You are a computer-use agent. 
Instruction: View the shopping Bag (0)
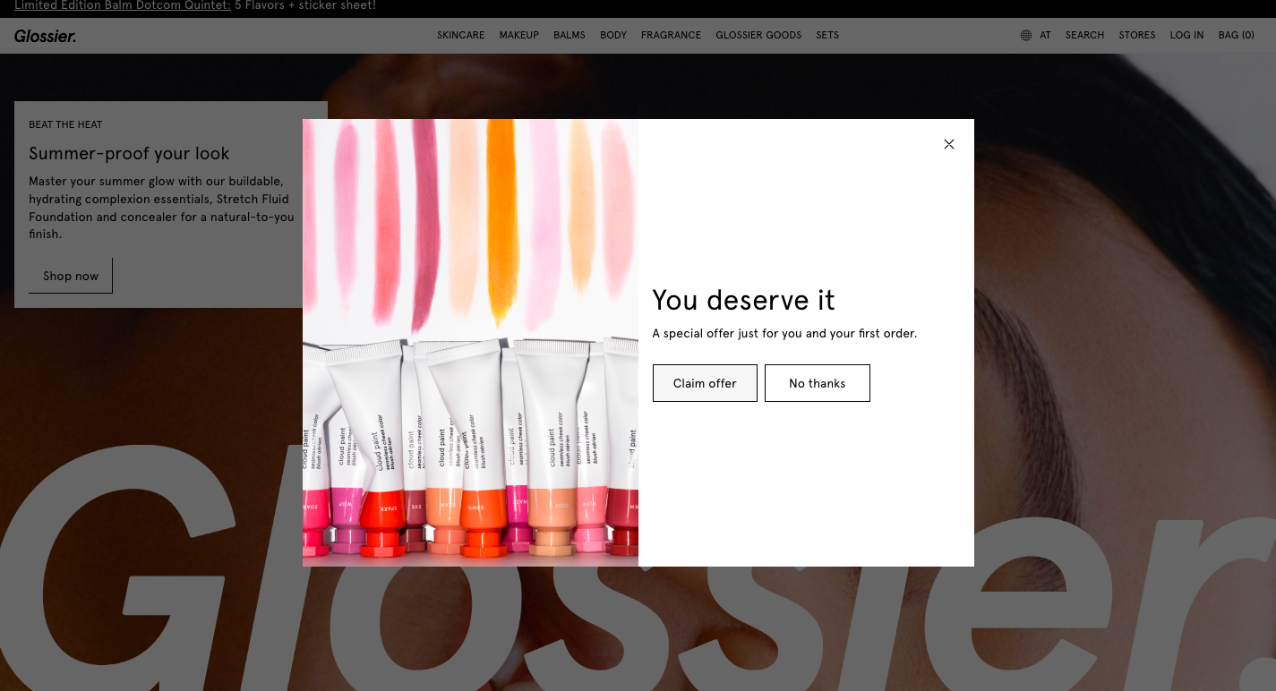coord(1237,36)
